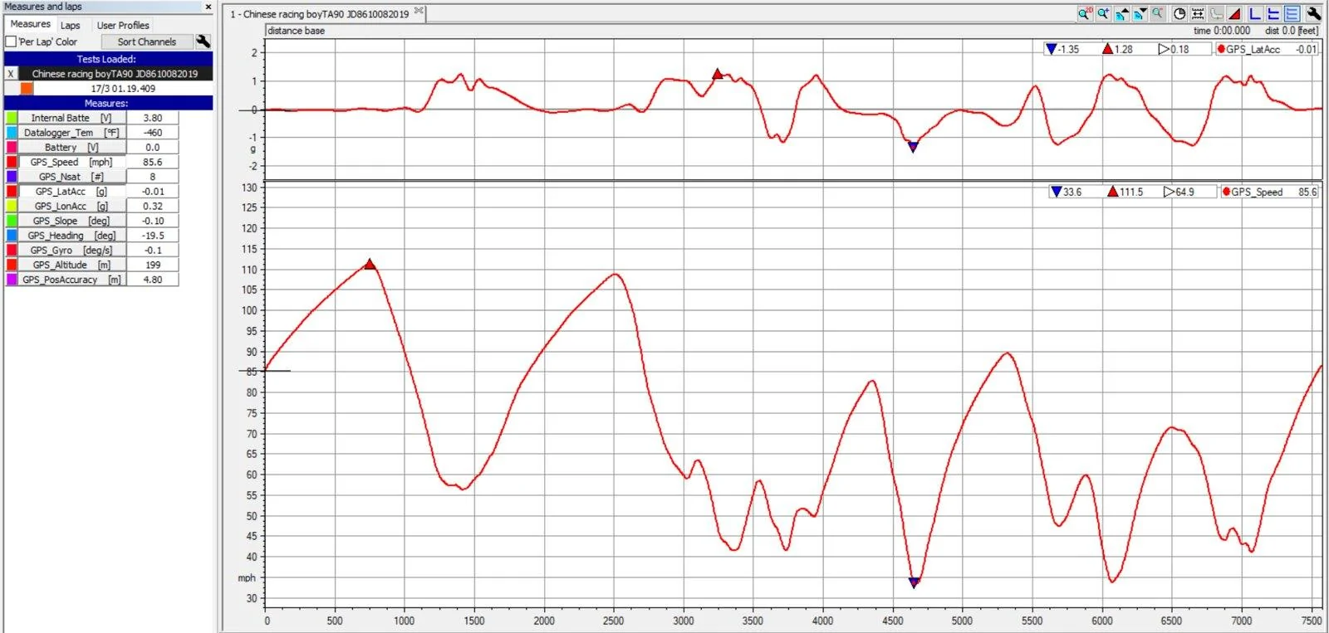The height and width of the screenshot is (633, 1329).
Task: Click the distance base arrows icon
Action: [x=1198, y=13]
